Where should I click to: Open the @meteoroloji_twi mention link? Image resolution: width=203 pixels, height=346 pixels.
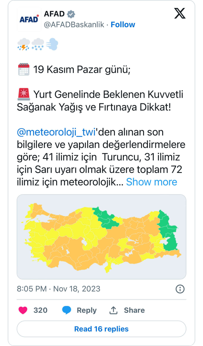coord(56,132)
